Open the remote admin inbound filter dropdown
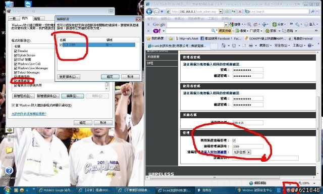 (x=249, y=152)
